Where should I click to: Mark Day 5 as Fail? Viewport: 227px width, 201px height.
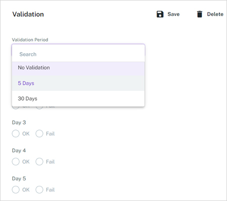click(39, 189)
